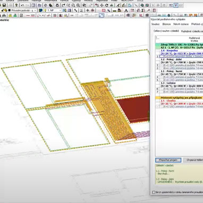Click the calculator icon in third toolbar row

click(21, 15)
